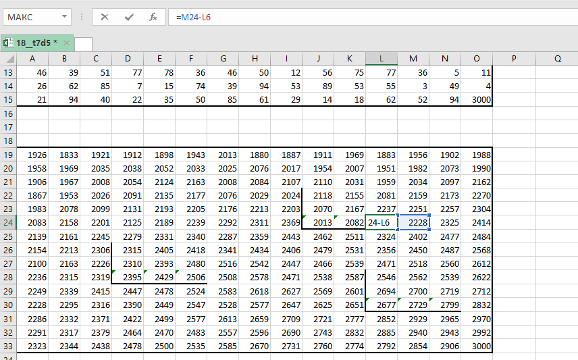This screenshot has height=360, width=578.
Task: Switch to the 18_t7d5 document tab
Action: click(x=35, y=43)
